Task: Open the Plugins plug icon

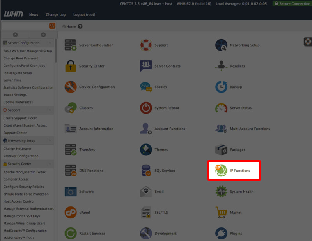Action: click(221, 233)
